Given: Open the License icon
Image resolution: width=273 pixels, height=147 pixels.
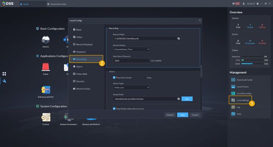Looking at the screenshot, I should 46,117.
